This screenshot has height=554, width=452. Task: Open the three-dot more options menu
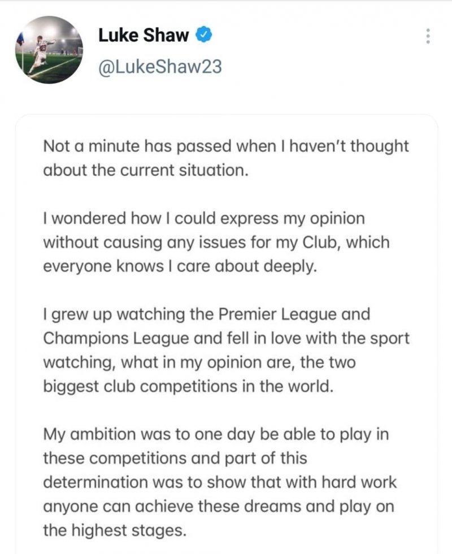tap(428, 36)
